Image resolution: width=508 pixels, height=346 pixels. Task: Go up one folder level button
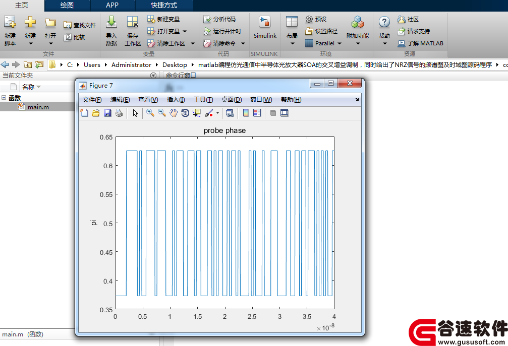(x=28, y=64)
